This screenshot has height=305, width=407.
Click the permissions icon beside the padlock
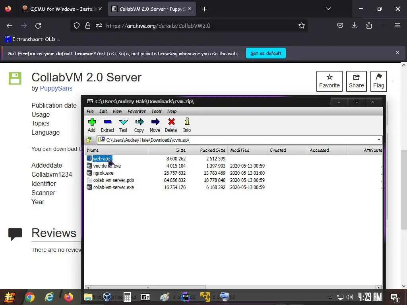tap(99, 26)
